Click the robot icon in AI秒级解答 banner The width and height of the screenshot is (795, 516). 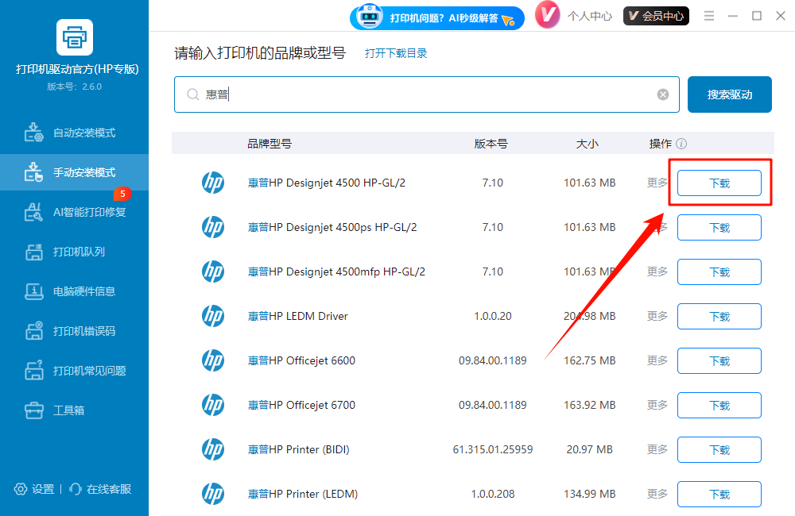[368, 17]
